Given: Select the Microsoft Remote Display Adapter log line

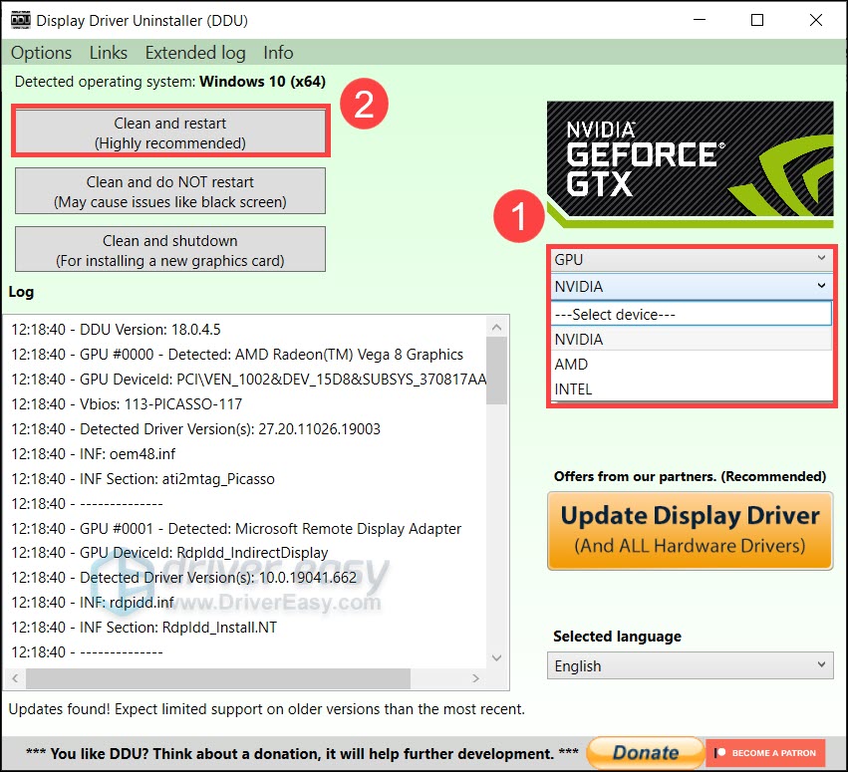Looking at the screenshot, I should 236,528.
